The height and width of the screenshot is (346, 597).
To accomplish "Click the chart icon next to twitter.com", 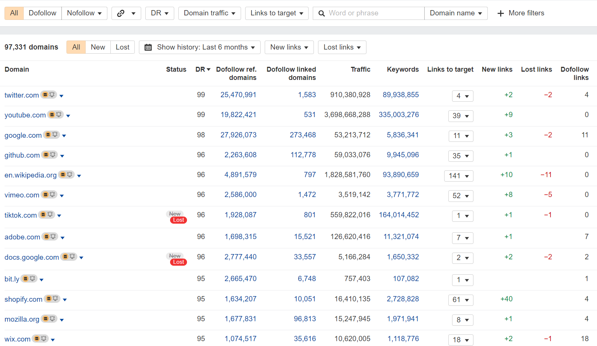I will coord(45,95).
